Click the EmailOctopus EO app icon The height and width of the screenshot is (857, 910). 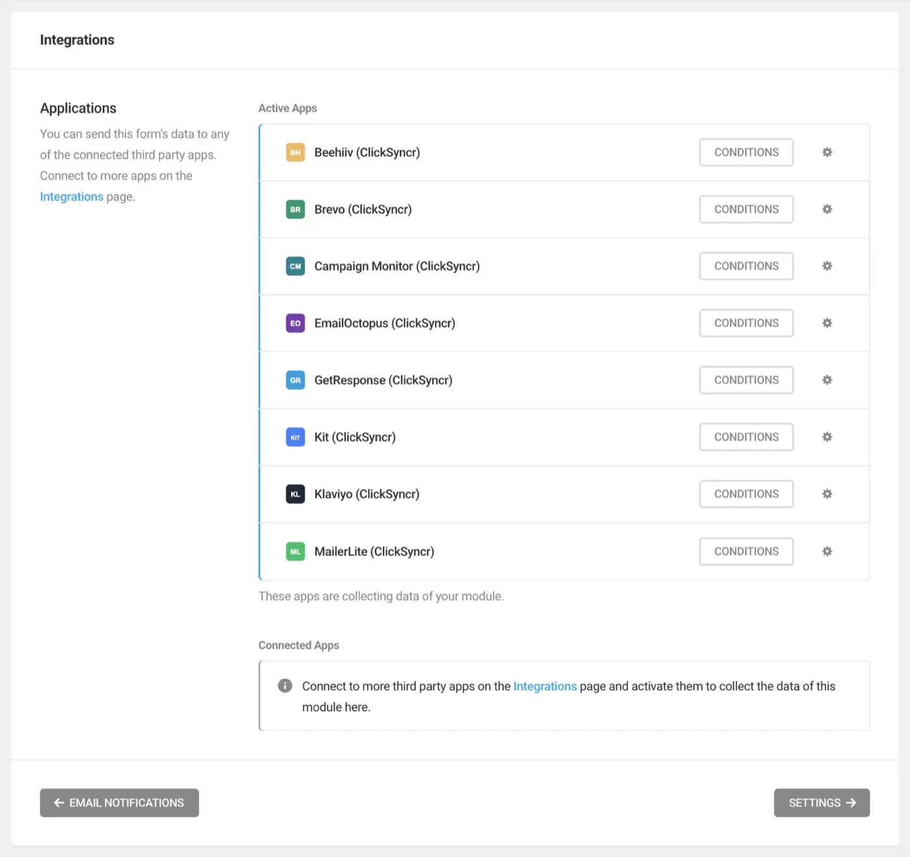pos(295,323)
